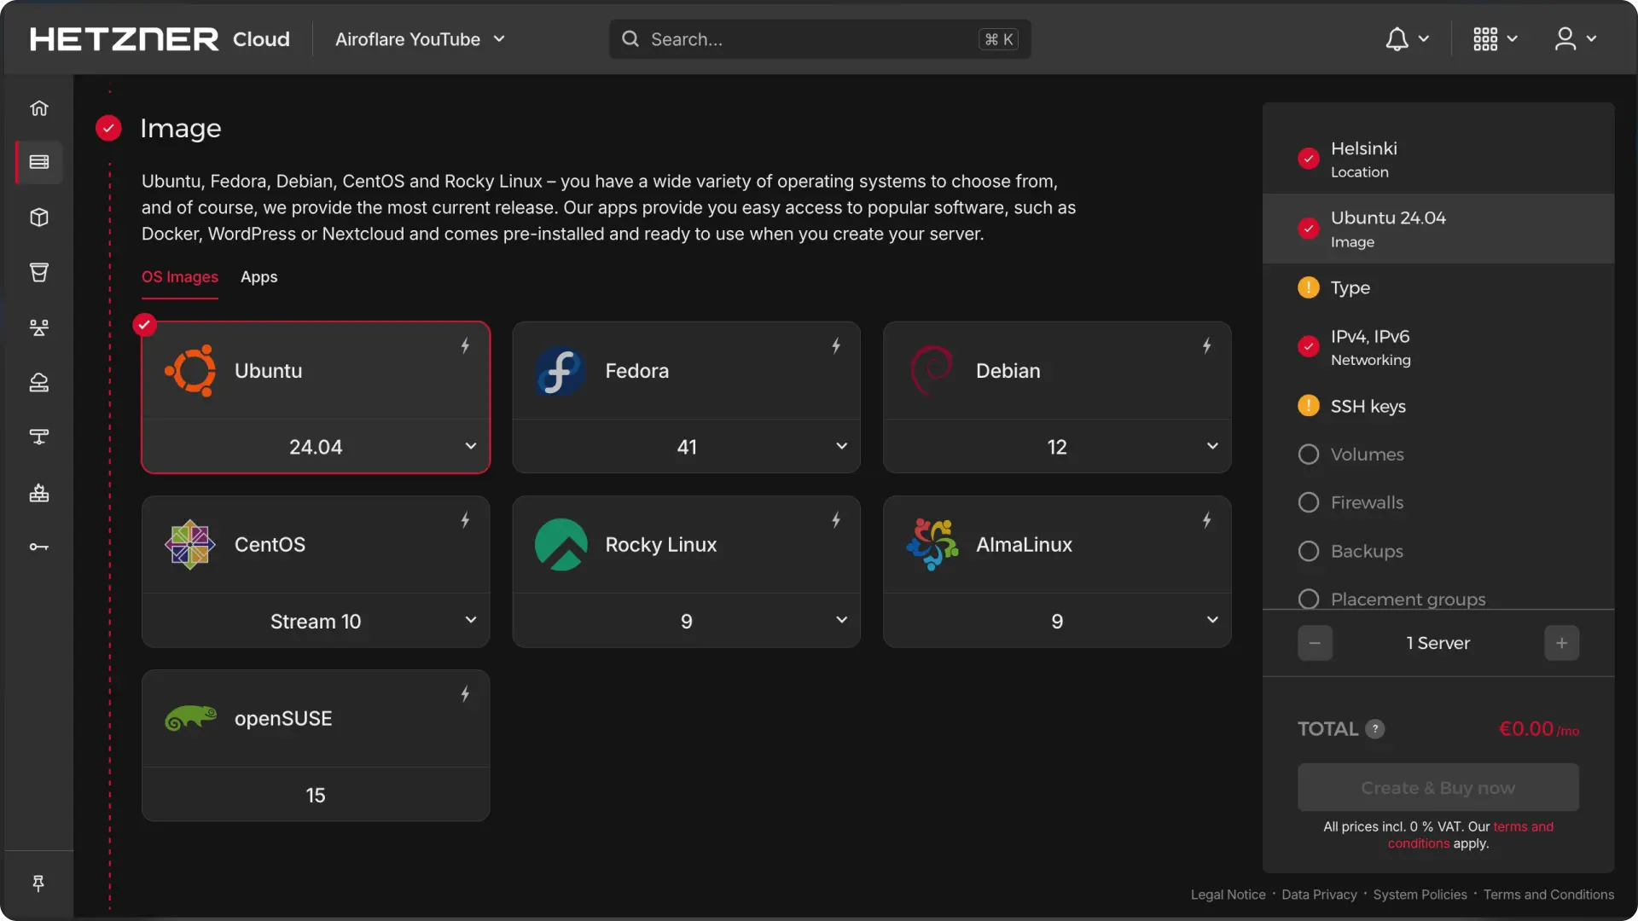Select the Volumes step radio circle
1638x921 pixels.
pyautogui.click(x=1308, y=455)
